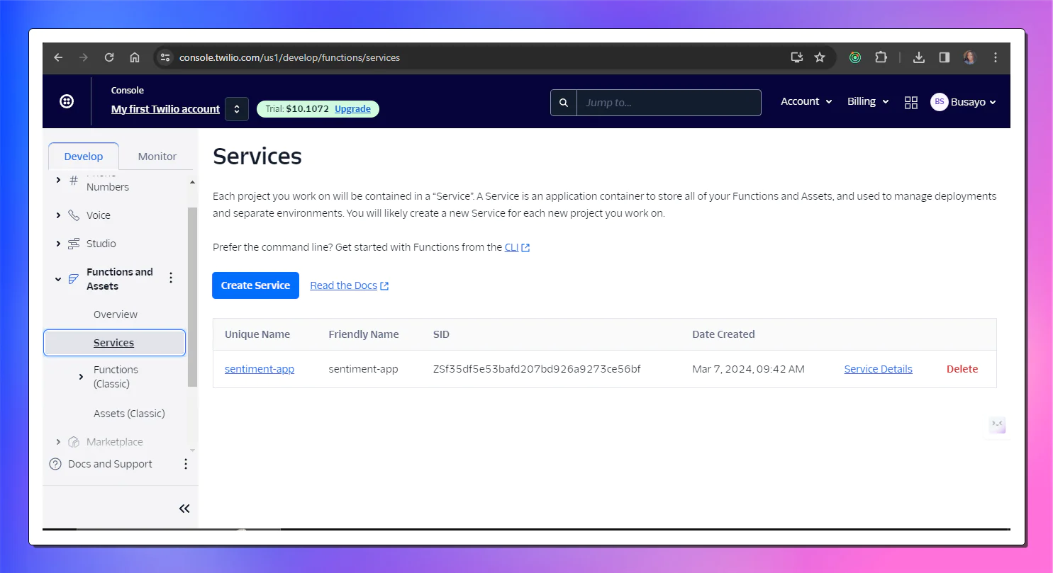The width and height of the screenshot is (1053, 573).
Task: Click the Studio flow icon in sidebar
Action: [74, 244]
